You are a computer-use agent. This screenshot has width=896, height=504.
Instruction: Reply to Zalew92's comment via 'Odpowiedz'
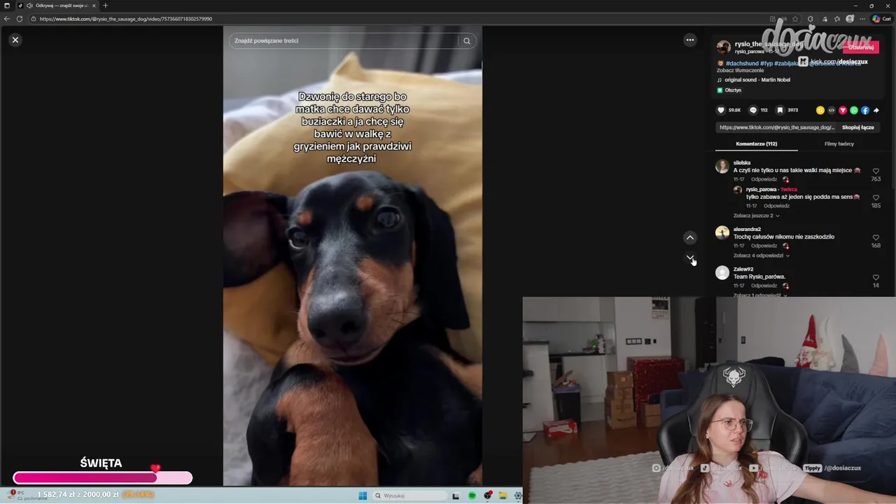point(764,286)
